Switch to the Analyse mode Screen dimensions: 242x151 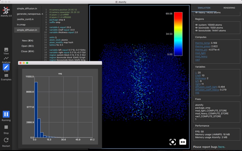(x=6, y=59)
